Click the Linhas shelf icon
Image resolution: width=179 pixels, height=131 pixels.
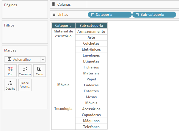coord(54,14)
